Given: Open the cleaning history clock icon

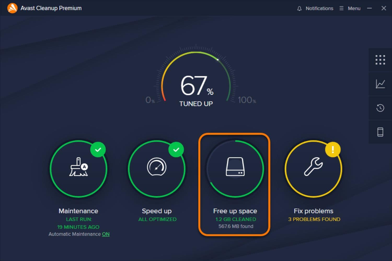Looking at the screenshot, I should click(x=380, y=108).
